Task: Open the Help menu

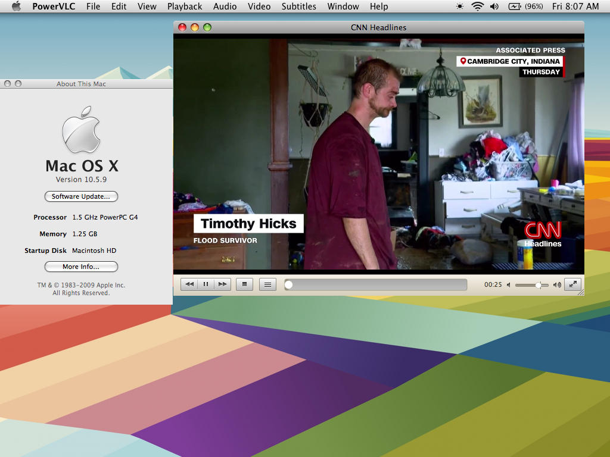Action: coord(378,6)
